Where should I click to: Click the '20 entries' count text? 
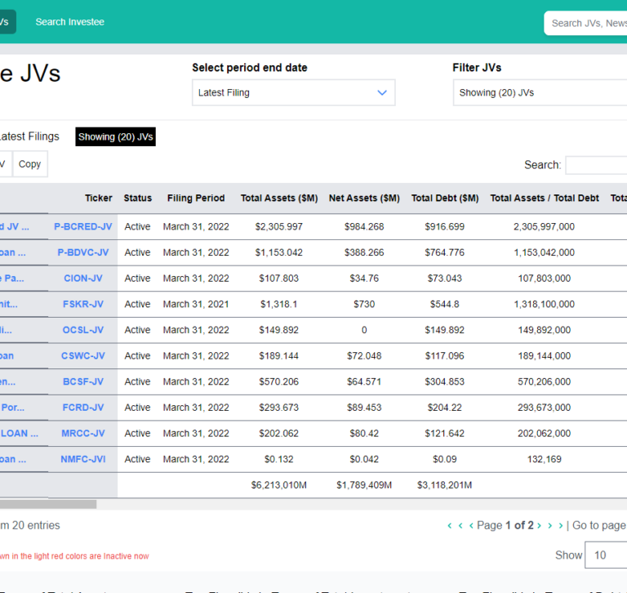(36, 525)
